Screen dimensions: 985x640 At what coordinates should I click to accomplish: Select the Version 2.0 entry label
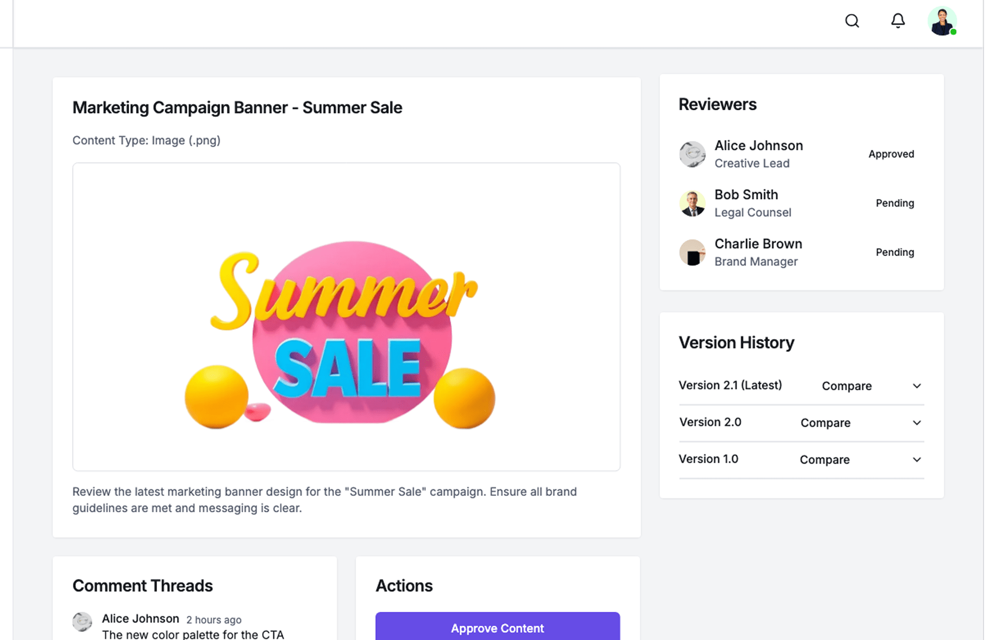click(710, 423)
